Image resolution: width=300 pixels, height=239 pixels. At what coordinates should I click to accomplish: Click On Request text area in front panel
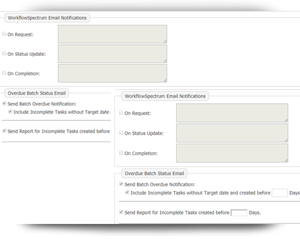[x=232, y=113]
